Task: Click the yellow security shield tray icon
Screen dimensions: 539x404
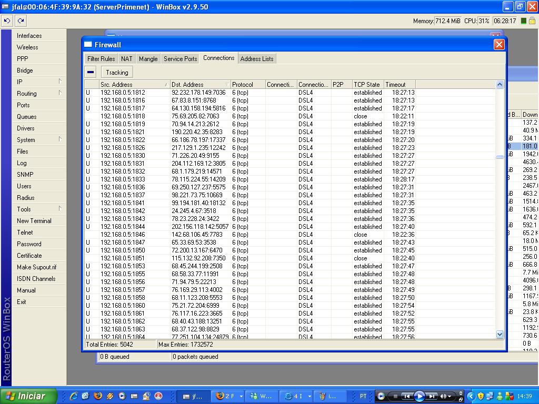Action: (481, 396)
